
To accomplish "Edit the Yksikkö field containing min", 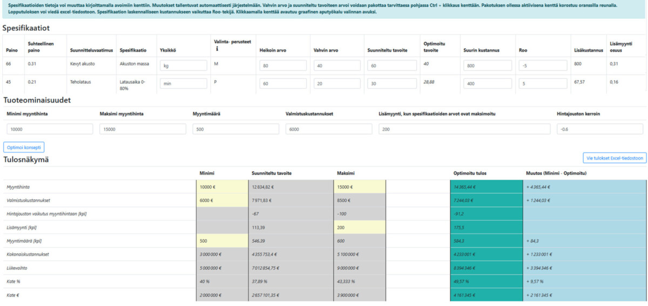I will [184, 84].
